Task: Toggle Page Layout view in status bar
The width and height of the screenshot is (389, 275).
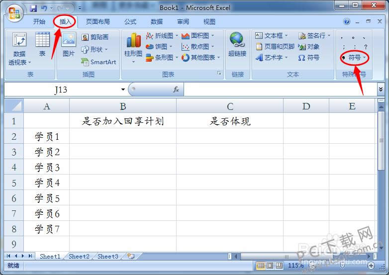Action: [270, 266]
